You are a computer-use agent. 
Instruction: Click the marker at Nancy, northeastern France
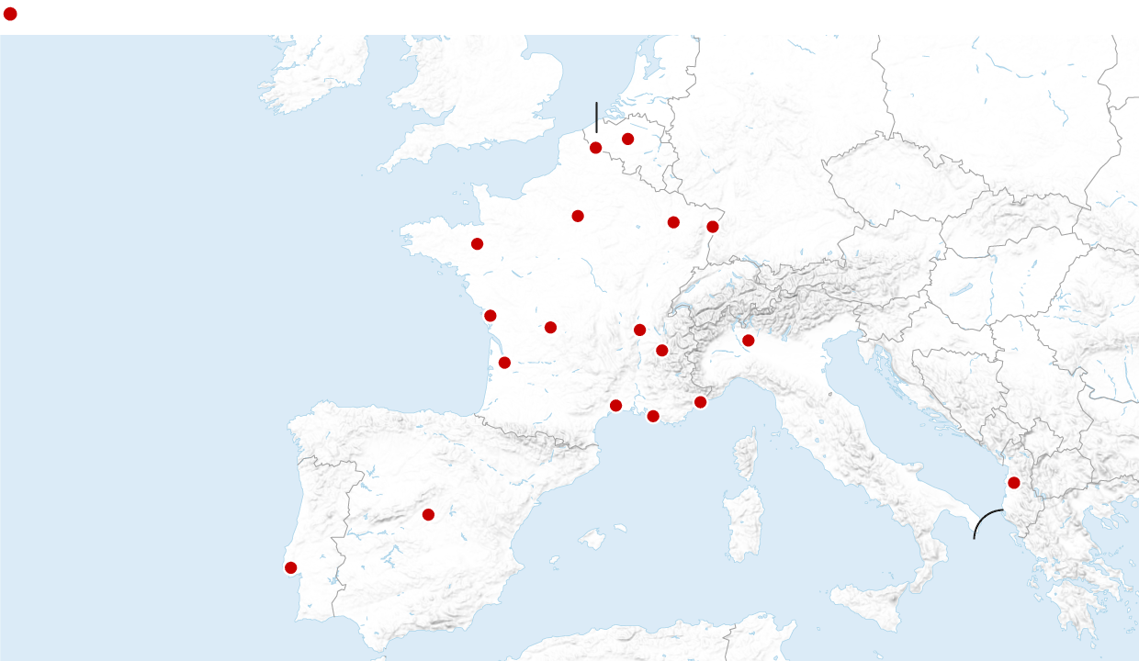point(673,222)
